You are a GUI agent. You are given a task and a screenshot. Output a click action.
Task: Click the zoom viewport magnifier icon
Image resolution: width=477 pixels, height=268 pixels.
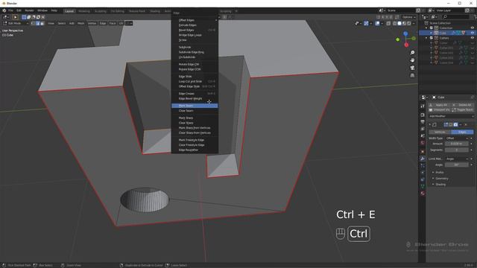tap(412, 53)
